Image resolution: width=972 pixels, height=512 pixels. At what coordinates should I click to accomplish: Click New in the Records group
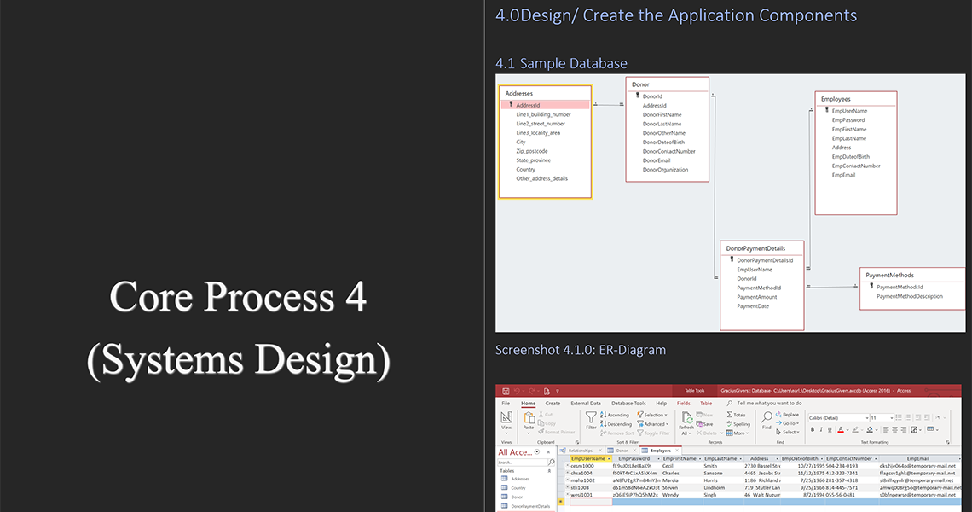point(704,415)
